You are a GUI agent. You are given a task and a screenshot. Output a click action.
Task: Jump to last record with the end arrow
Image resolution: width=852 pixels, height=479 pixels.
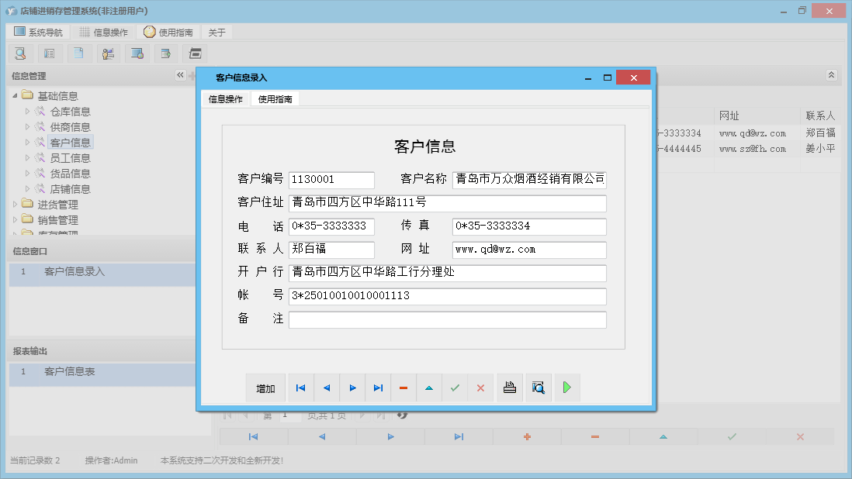[378, 388]
